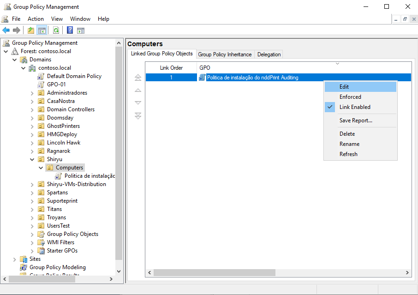Click the Back arrow toolbar icon
Image resolution: width=418 pixels, height=295 pixels.
(6, 30)
